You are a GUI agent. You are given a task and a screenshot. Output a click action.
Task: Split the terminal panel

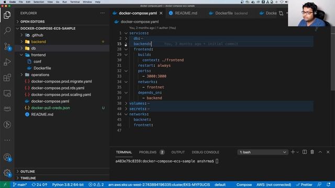click(305, 152)
